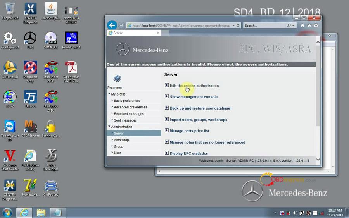
Task: Click the browser back arrow button
Action: (x=112, y=25)
